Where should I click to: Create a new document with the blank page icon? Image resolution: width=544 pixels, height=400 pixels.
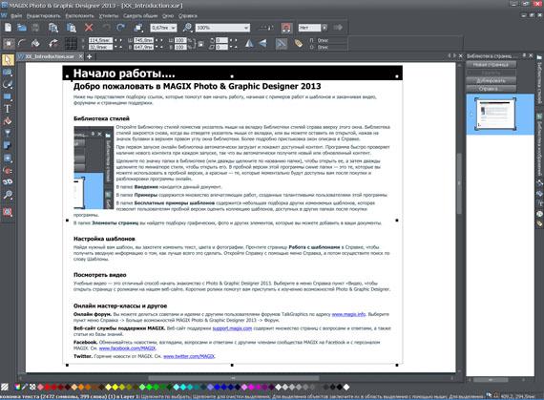(x=8, y=28)
